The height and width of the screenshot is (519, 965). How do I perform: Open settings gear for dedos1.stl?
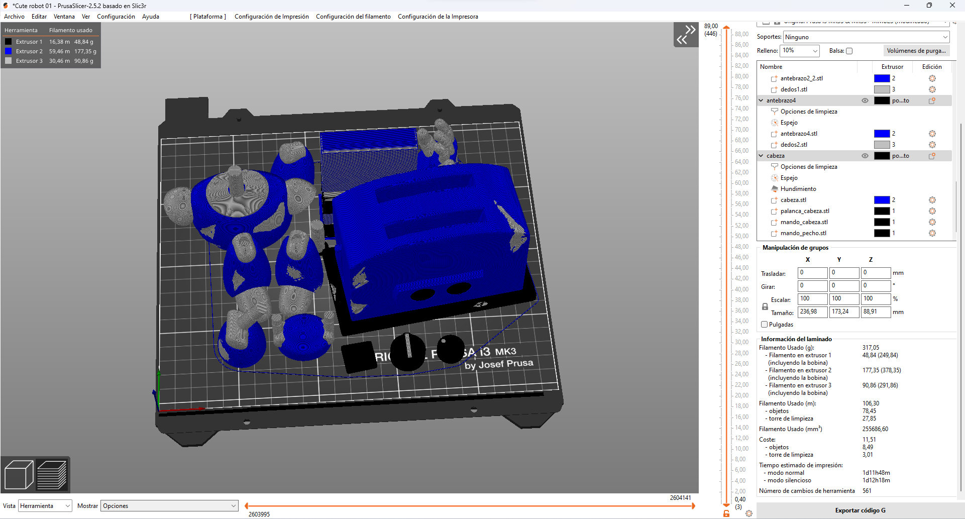(933, 89)
